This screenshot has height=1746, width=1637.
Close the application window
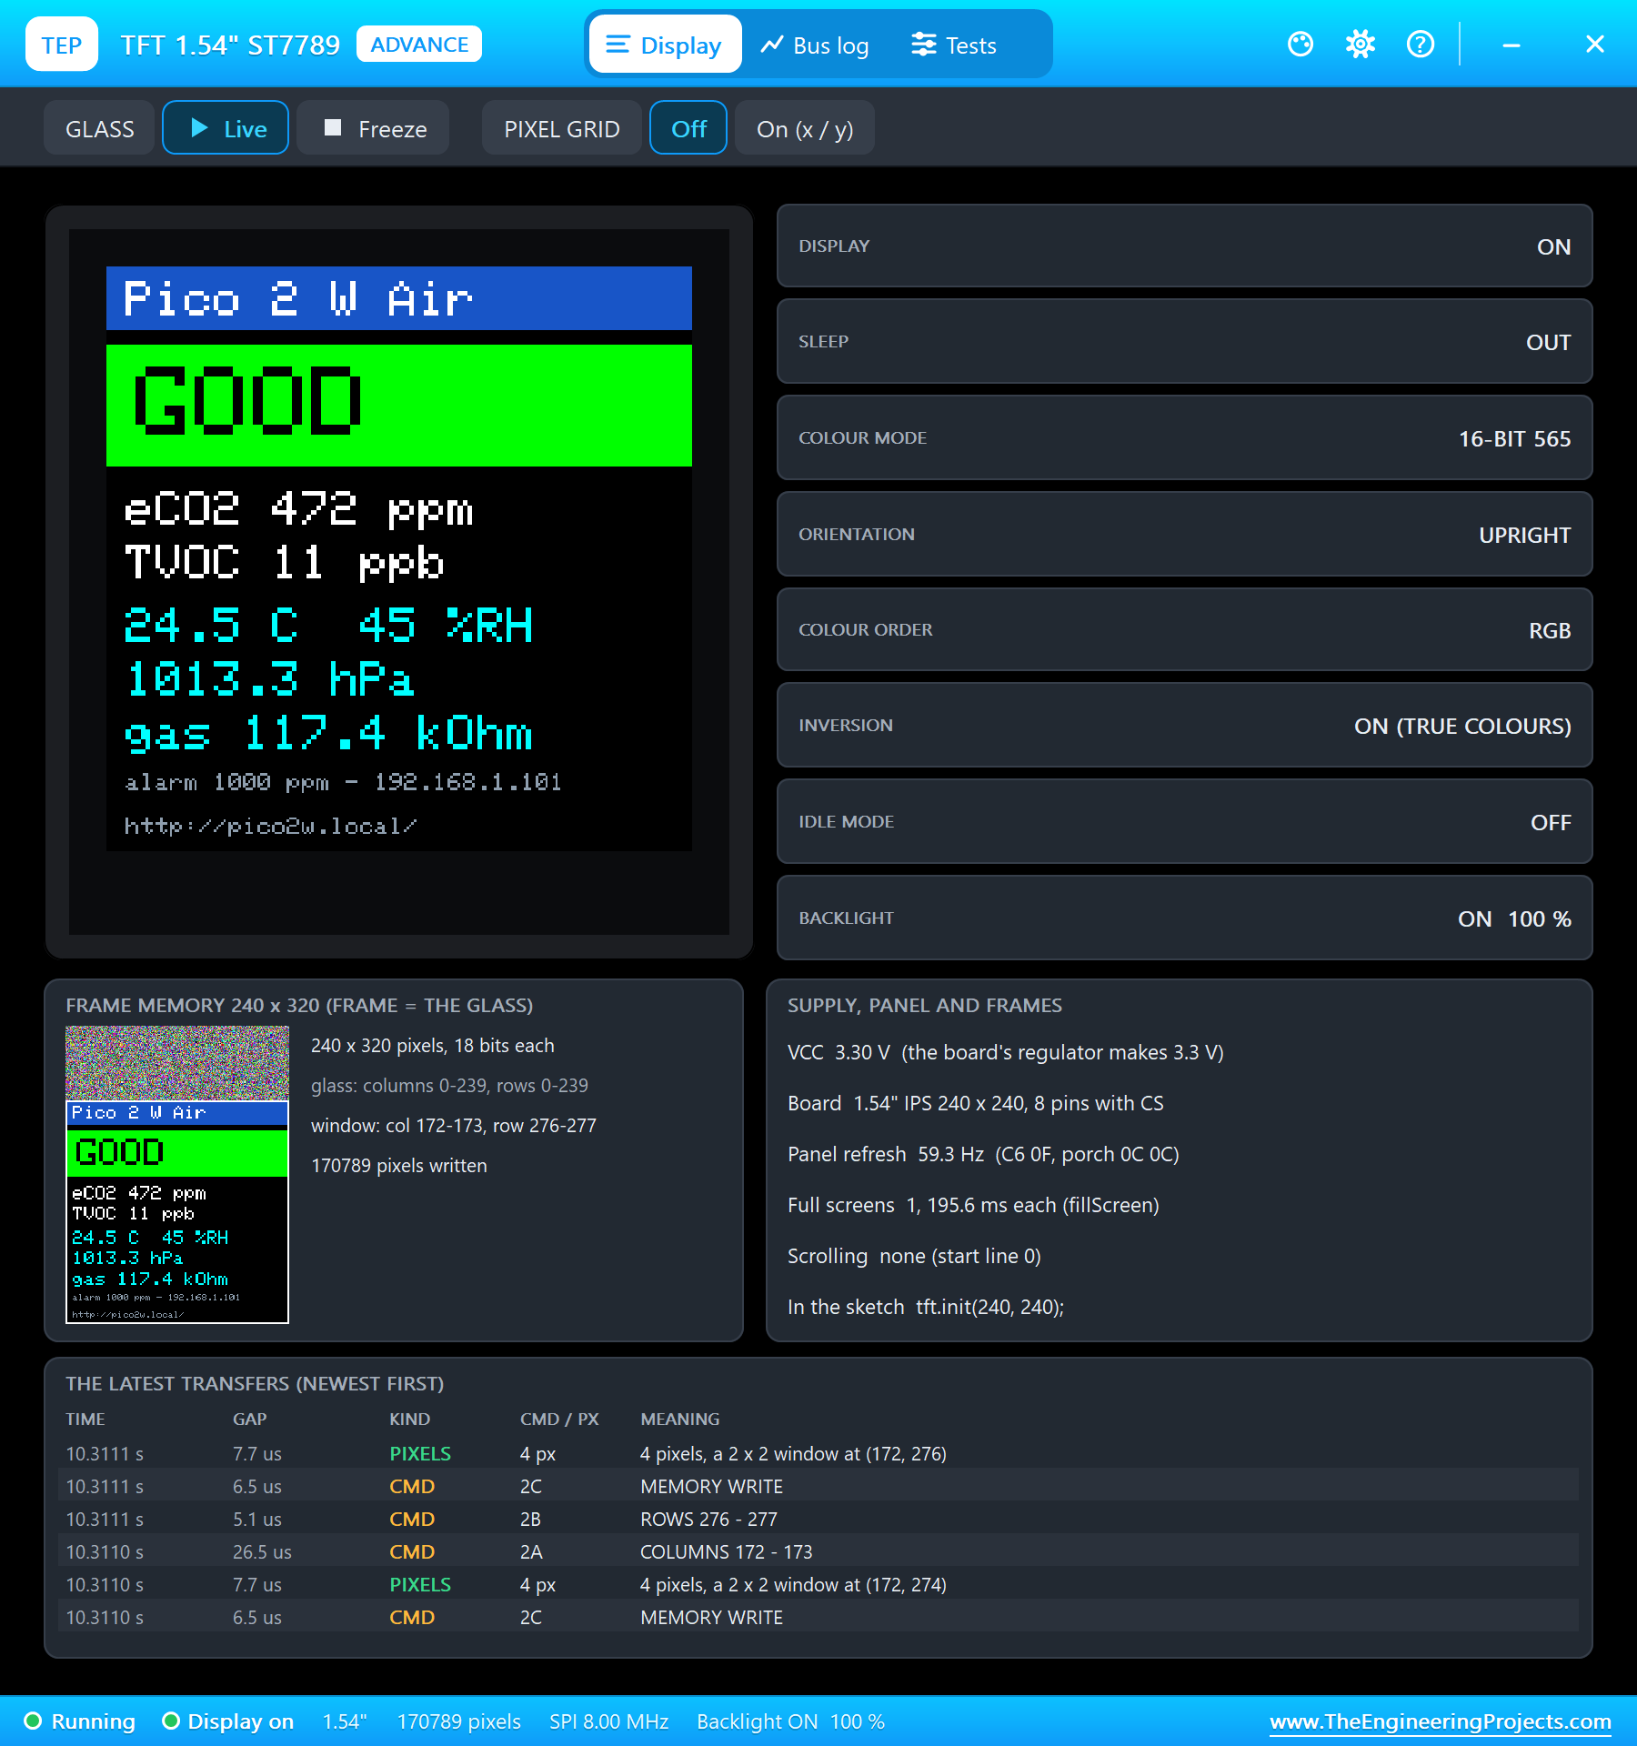point(1595,44)
